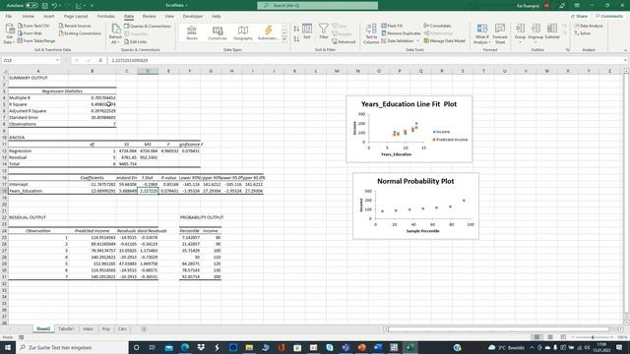630x354 pixels.
Task: Open the Refresh All dropdown
Action: [x=115, y=33]
